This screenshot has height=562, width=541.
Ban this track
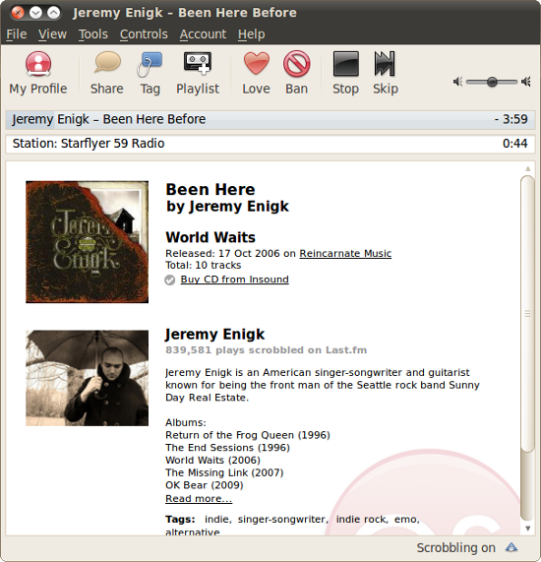point(297,74)
